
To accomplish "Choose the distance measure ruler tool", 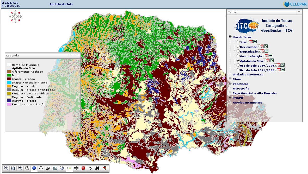I will pos(41,168).
